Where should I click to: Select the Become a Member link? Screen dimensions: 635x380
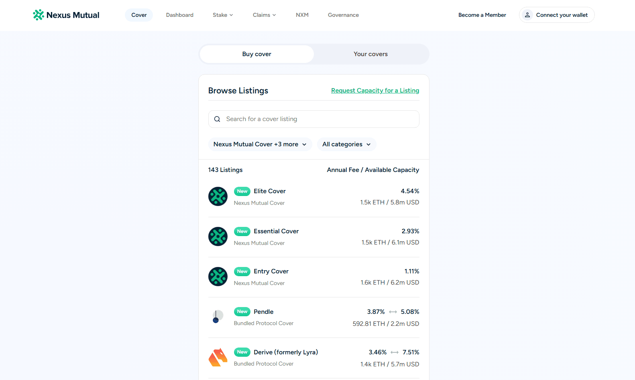482,15
